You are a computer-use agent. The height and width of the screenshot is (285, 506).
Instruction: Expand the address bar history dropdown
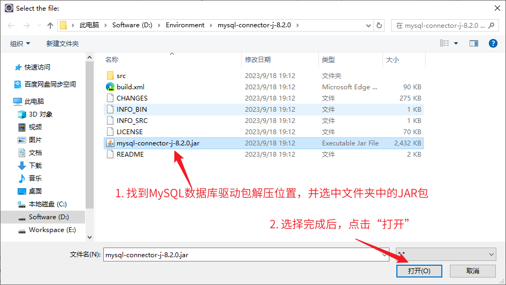(x=368, y=25)
